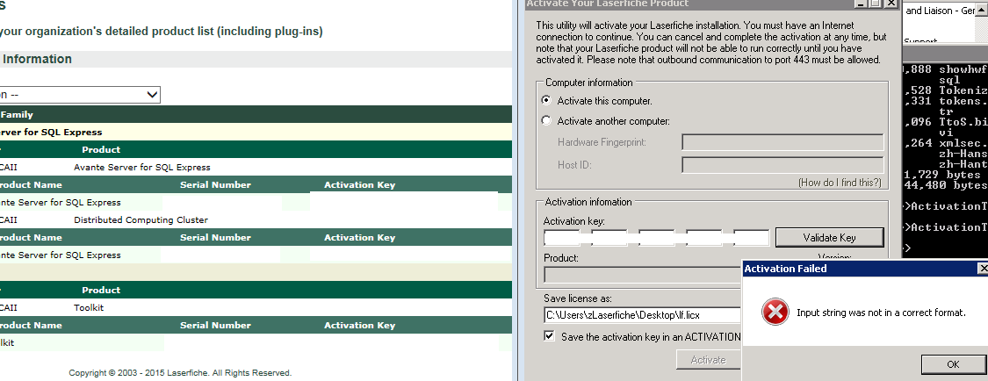Click the Avante Server for SQL Express product
The height and width of the screenshot is (381, 988).
click(x=141, y=168)
